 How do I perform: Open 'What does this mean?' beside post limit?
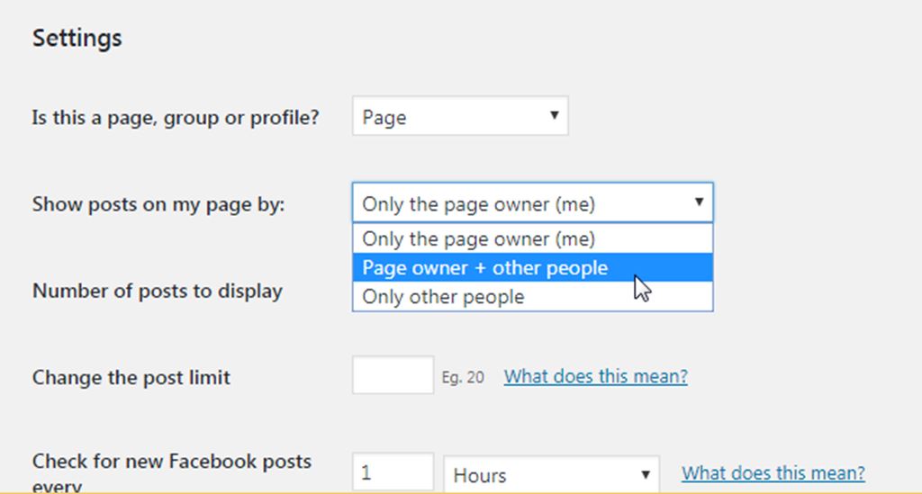tap(595, 376)
